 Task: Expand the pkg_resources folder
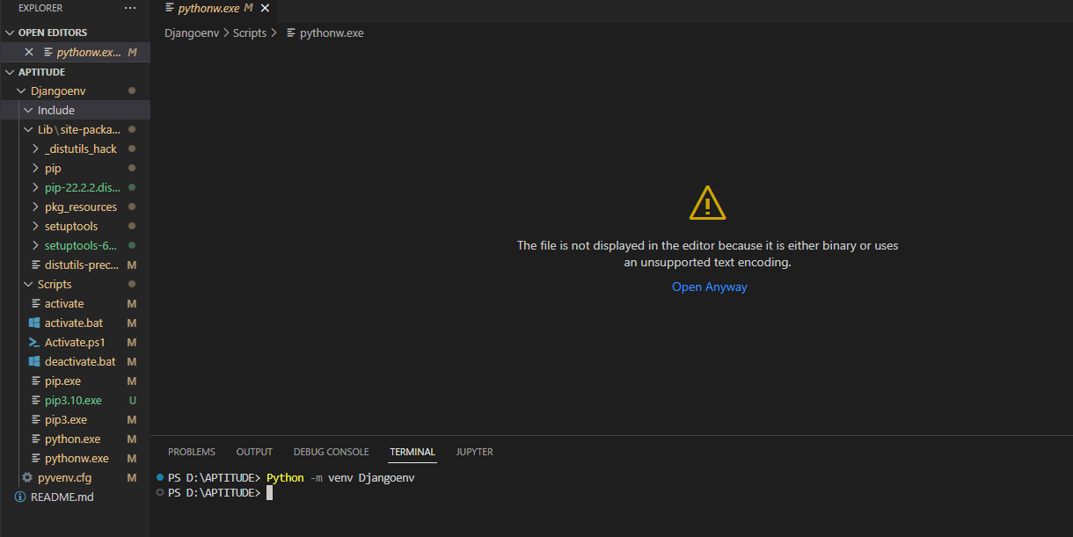tap(35, 207)
